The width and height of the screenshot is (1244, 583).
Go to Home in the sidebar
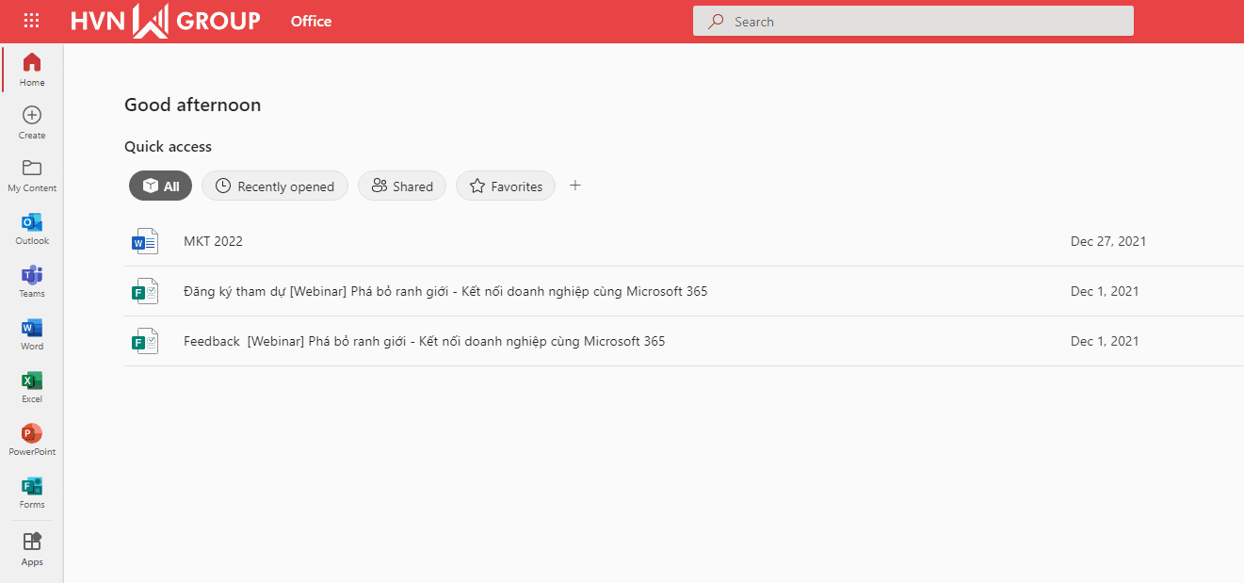pyautogui.click(x=32, y=70)
